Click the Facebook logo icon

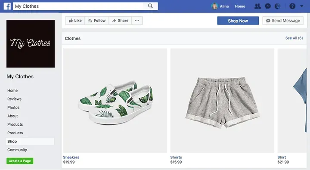pos(7,6)
